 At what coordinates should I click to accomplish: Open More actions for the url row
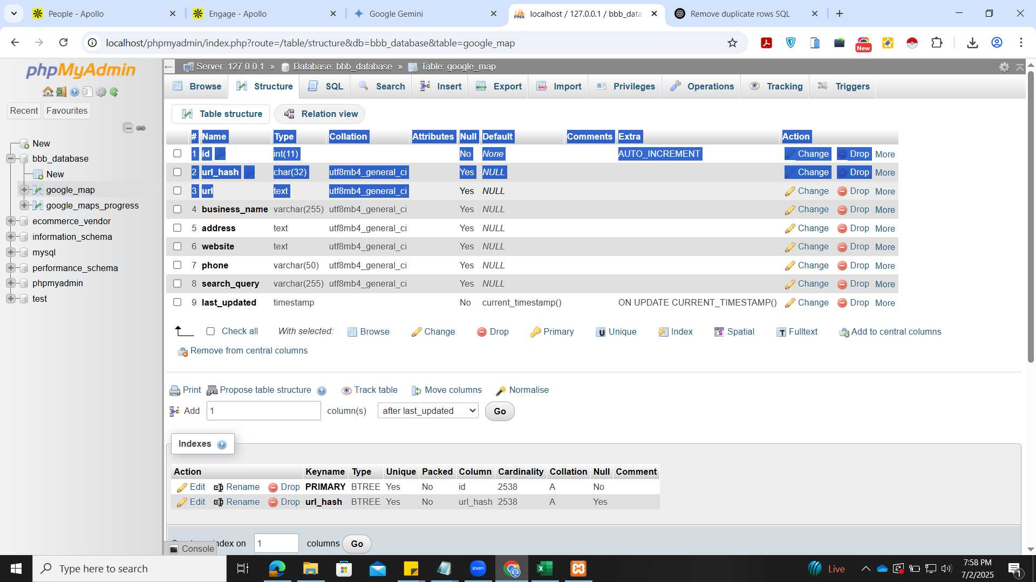(x=885, y=191)
